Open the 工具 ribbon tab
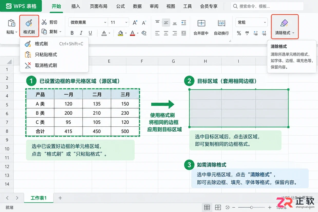Image resolution: width=318 pixels, height=212 pixels. (x=188, y=6)
